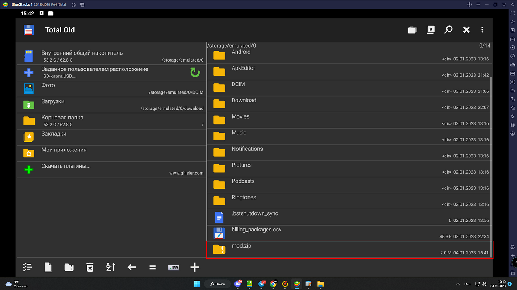Open Мои приложения entry
Image resolution: width=517 pixels, height=290 pixels.
tap(112, 153)
